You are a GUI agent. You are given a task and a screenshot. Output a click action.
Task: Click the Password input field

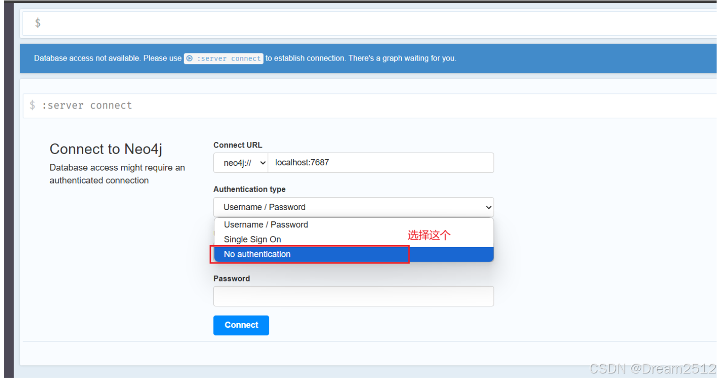(354, 296)
